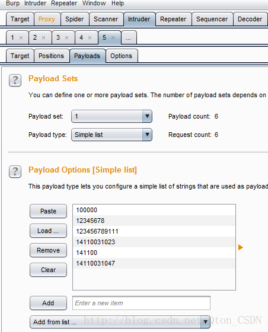
Task: Open help for Payload Options section
Action: click(15, 171)
